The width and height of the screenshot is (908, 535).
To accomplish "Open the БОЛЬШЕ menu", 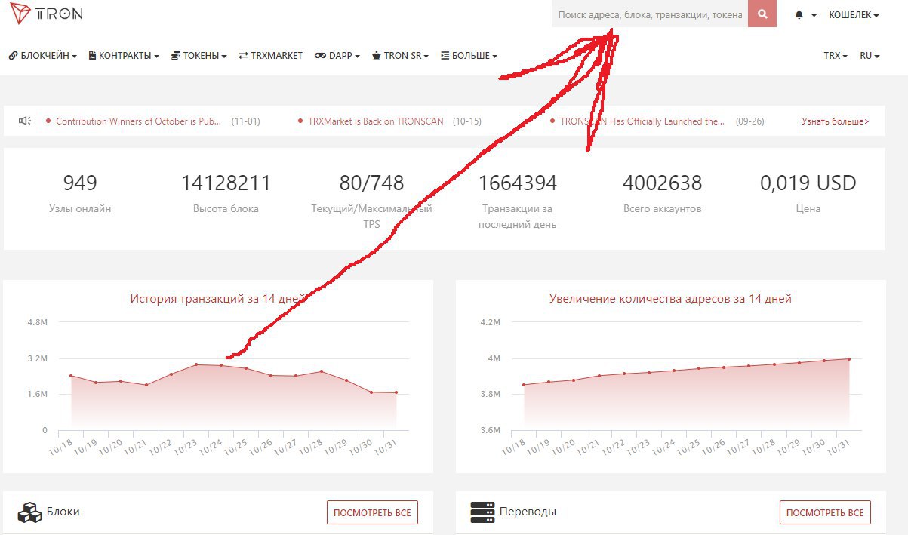I will [469, 56].
